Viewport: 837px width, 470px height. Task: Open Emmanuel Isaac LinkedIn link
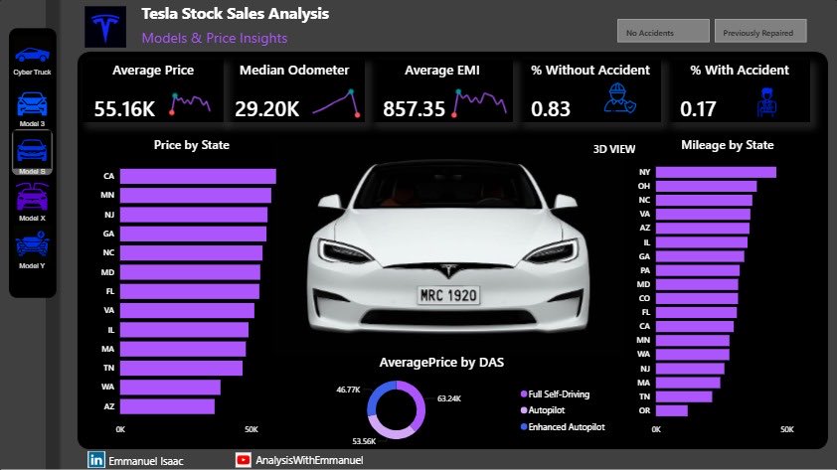[146, 461]
